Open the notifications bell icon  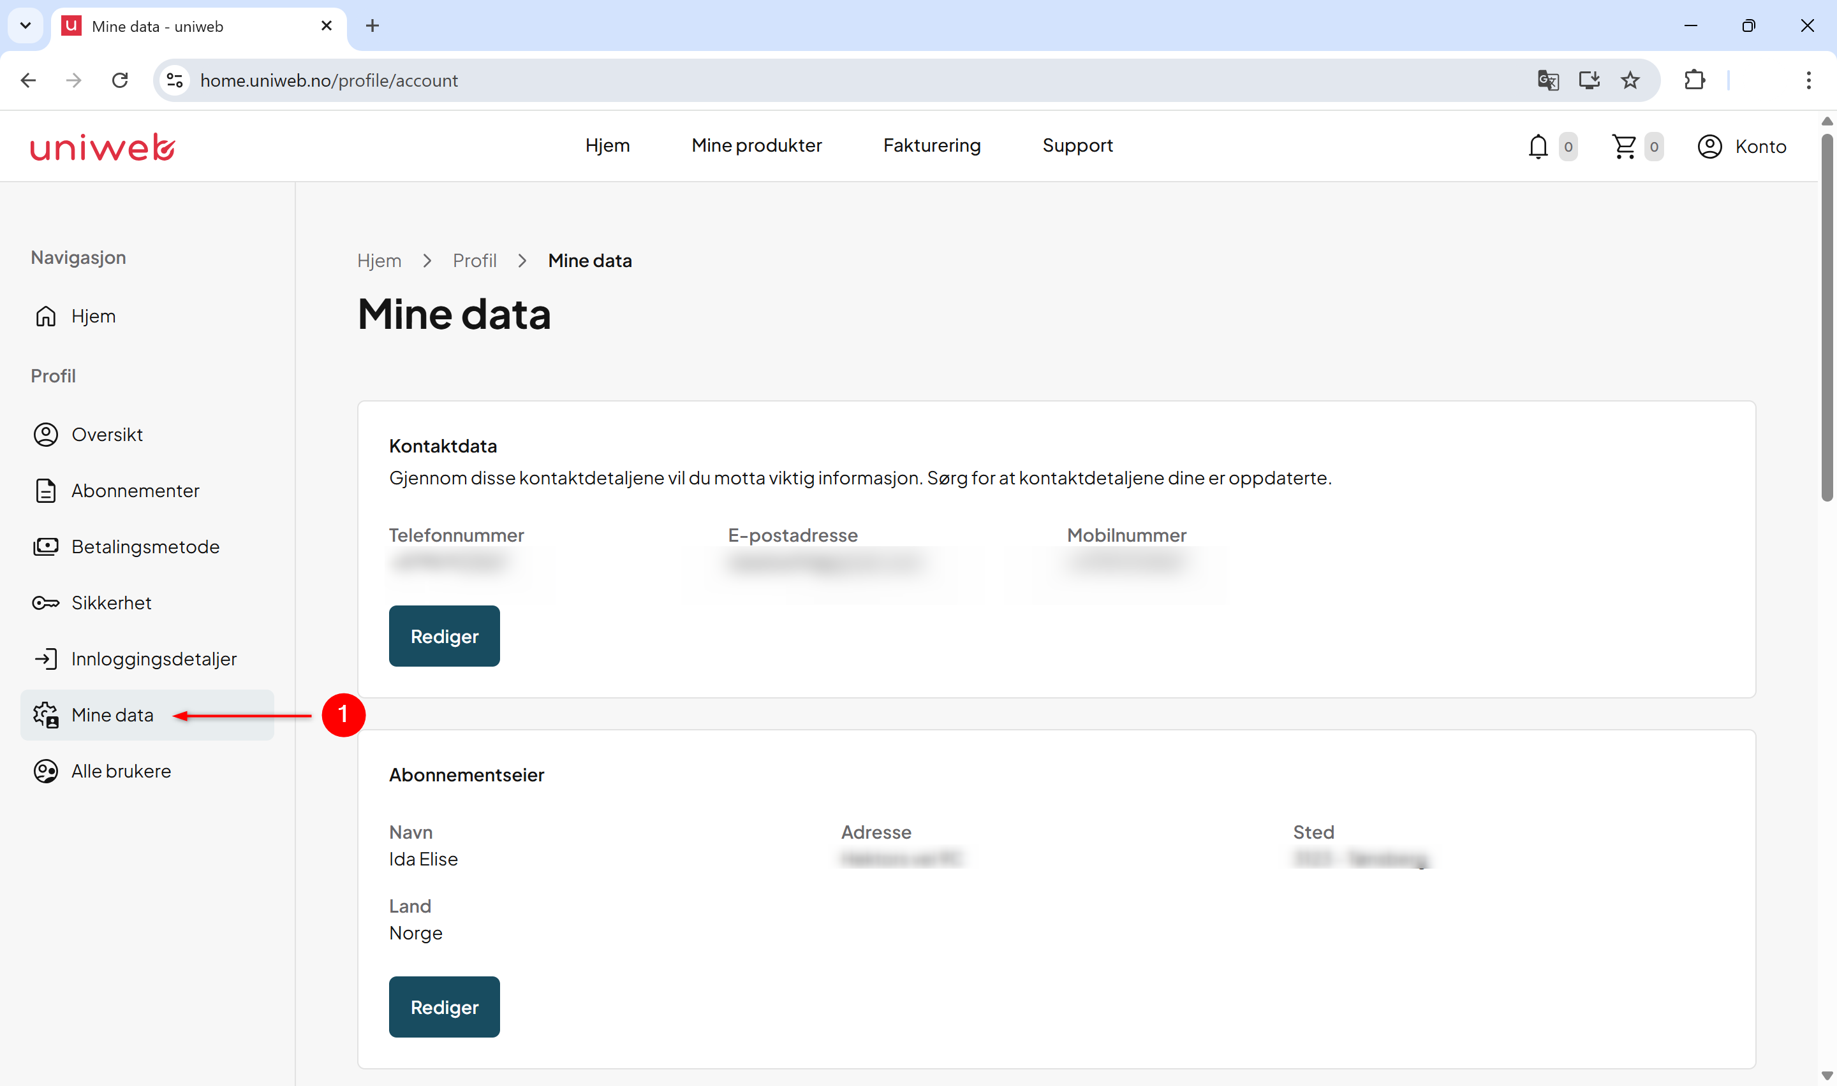(x=1538, y=147)
